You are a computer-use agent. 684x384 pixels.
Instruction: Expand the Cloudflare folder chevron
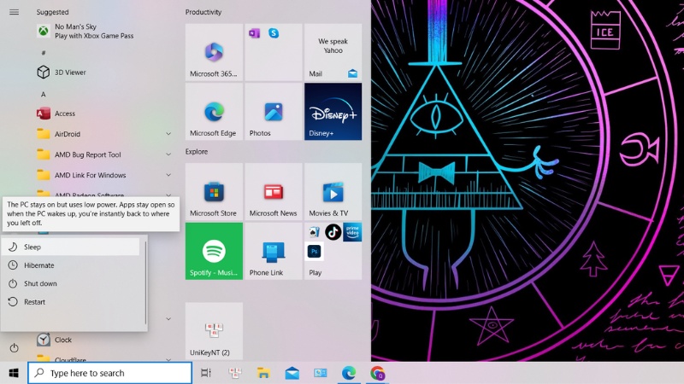click(168, 359)
